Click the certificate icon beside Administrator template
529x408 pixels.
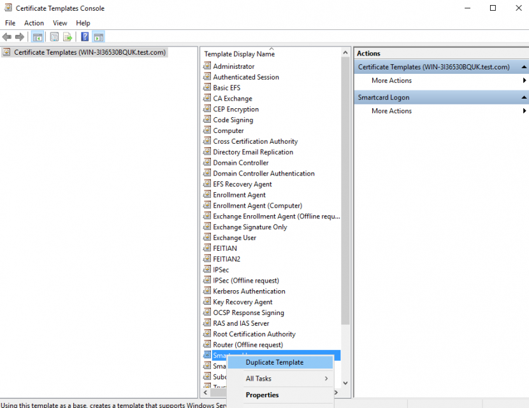pyautogui.click(x=207, y=66)
